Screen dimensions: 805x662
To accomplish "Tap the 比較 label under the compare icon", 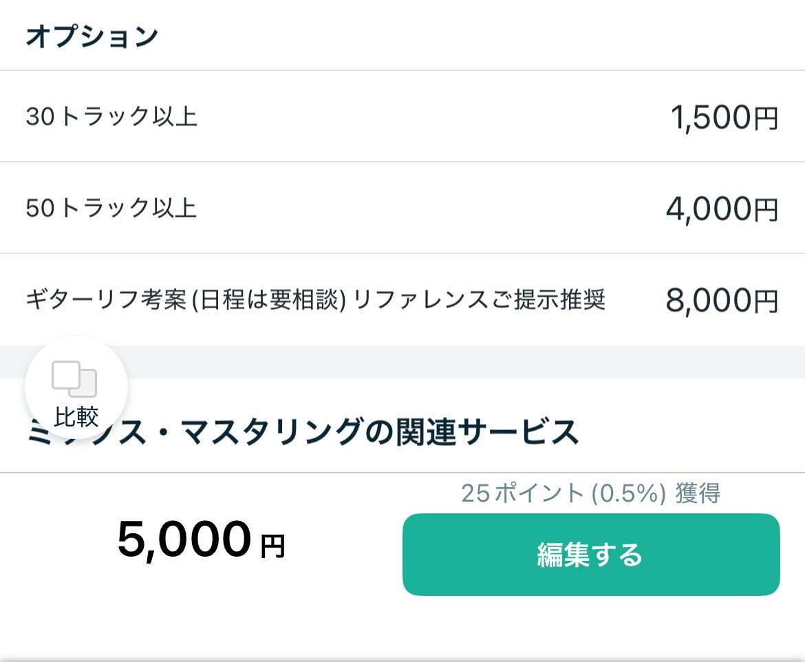I will tap(76, 416).
